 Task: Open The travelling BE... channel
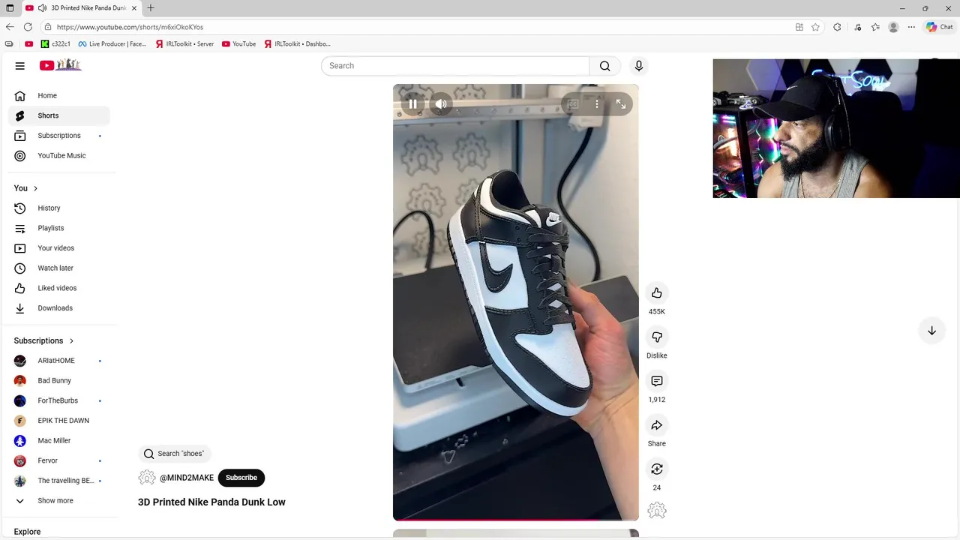pos(59,481)
